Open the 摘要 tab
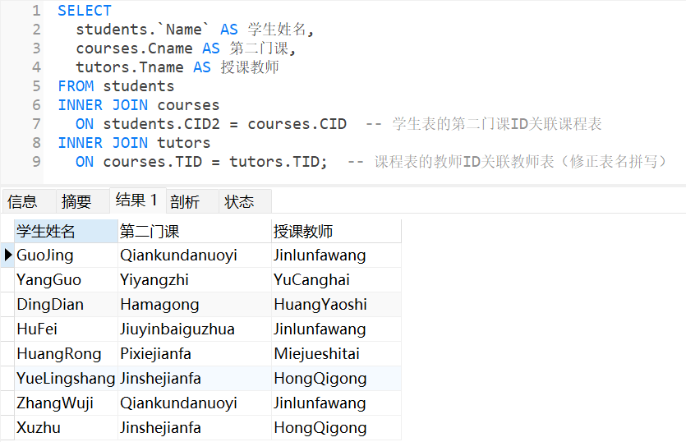 82,201
